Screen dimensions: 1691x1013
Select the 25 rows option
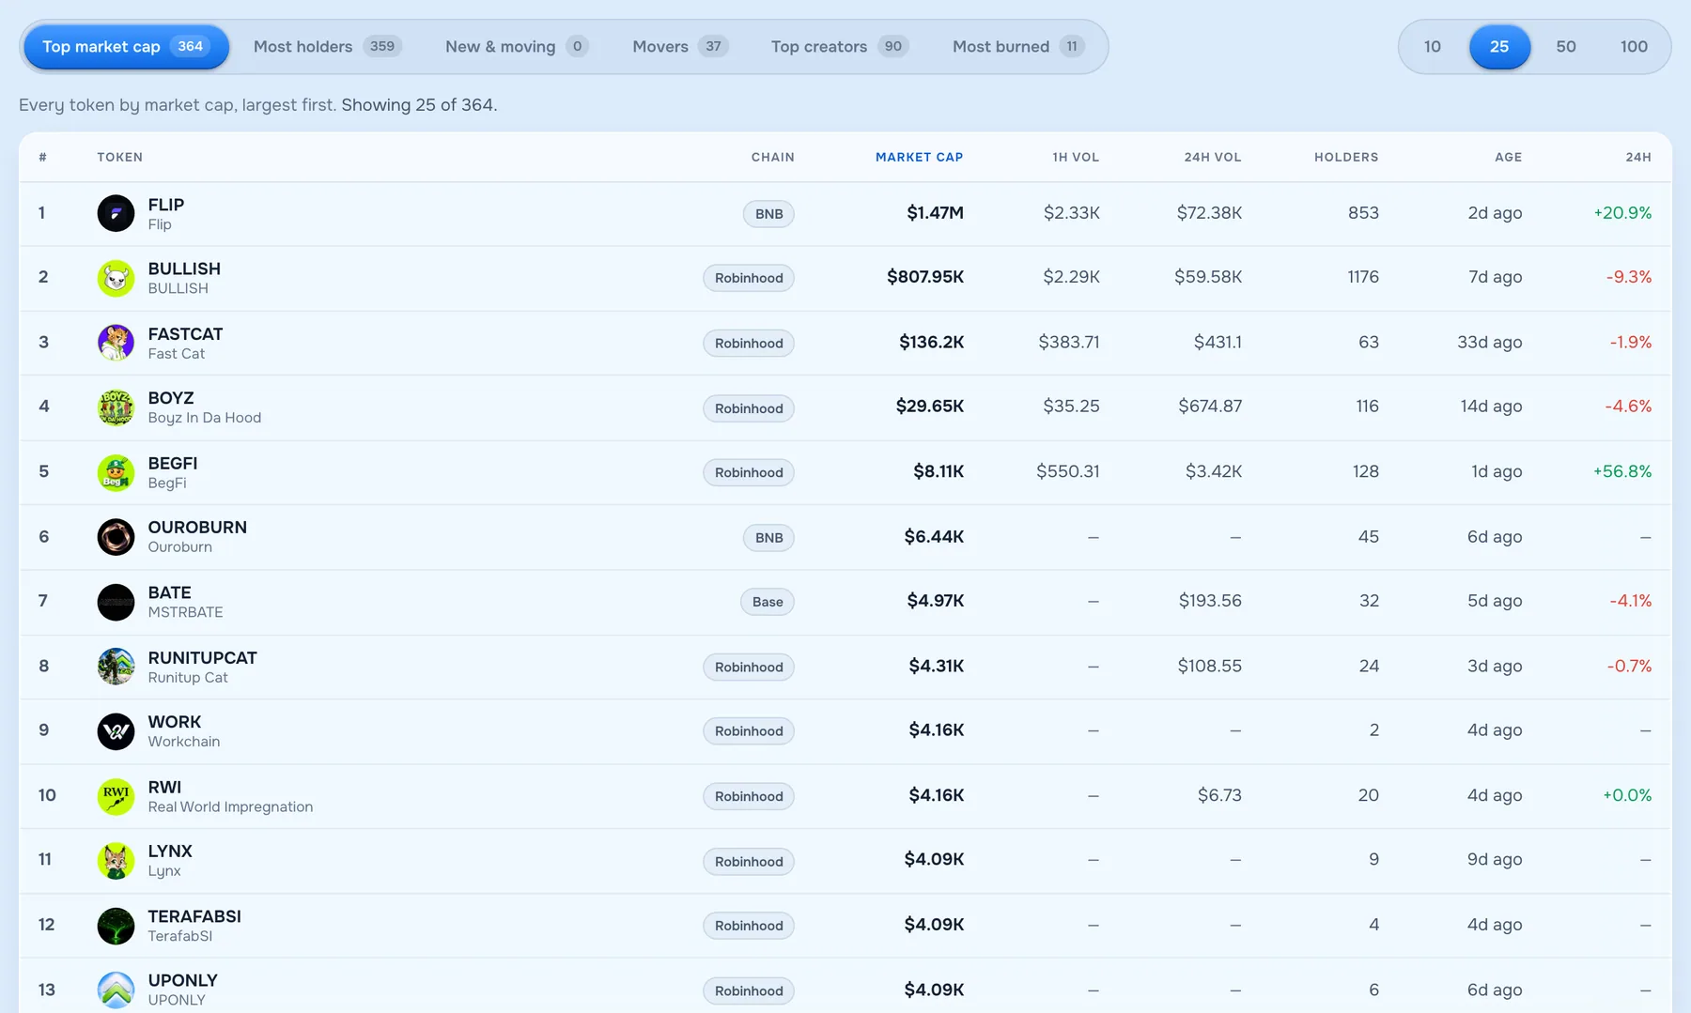point(1499,47)
